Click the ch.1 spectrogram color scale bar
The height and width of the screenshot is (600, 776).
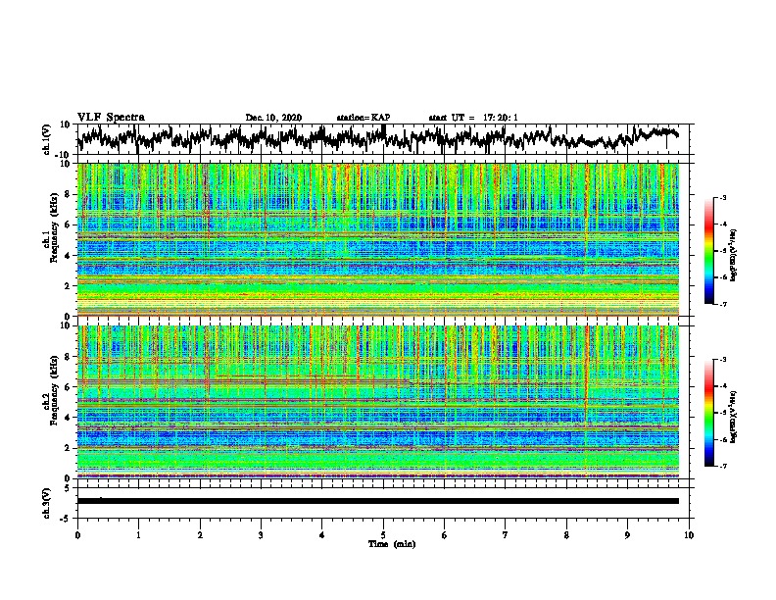pos(708,251)
